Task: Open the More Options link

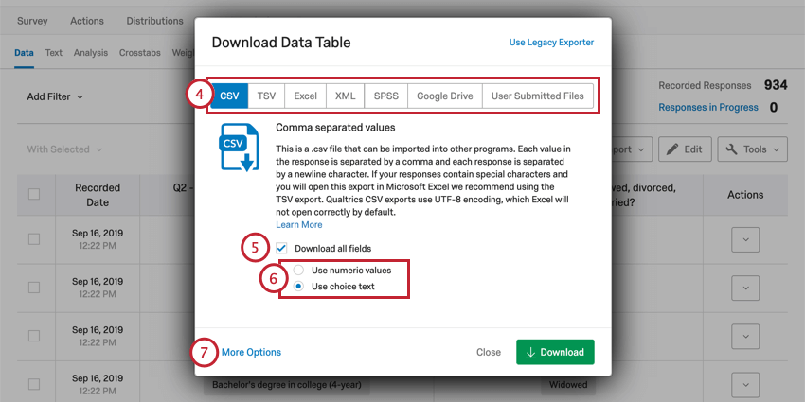Action: tap(251, 352)
